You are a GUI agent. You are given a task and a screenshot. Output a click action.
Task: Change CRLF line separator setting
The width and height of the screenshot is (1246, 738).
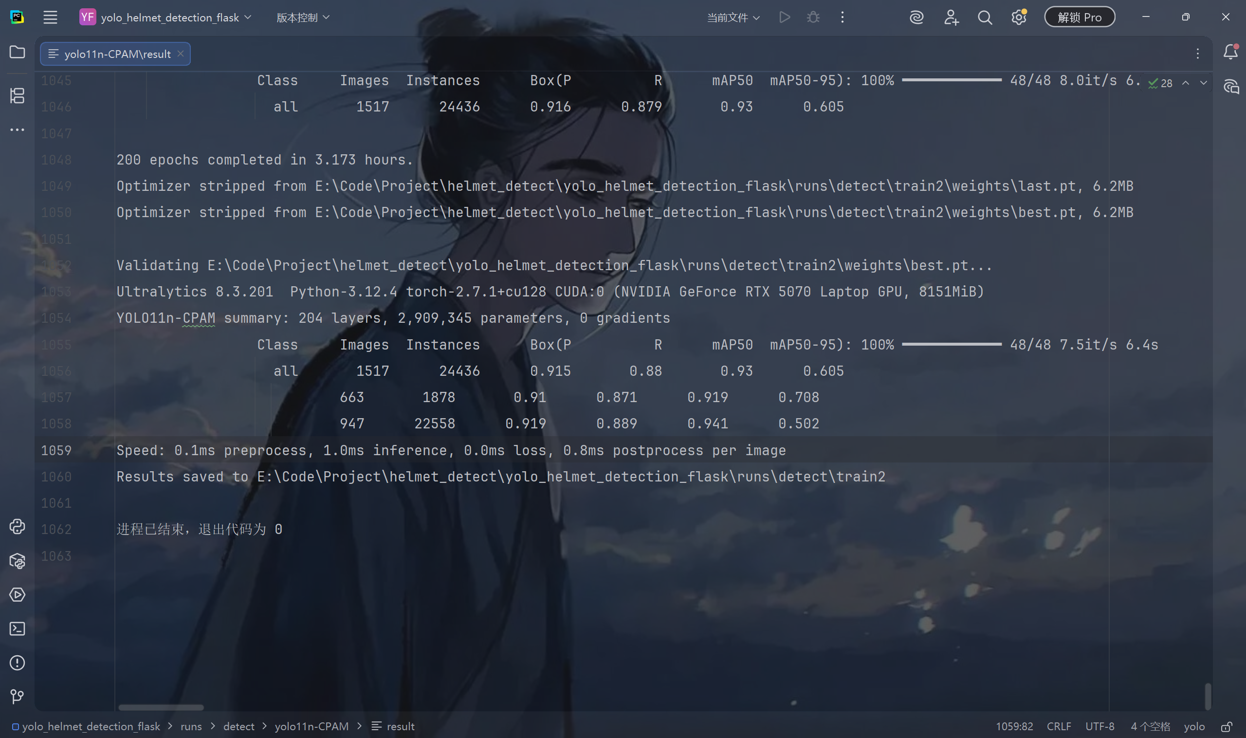coord(1059,727)
